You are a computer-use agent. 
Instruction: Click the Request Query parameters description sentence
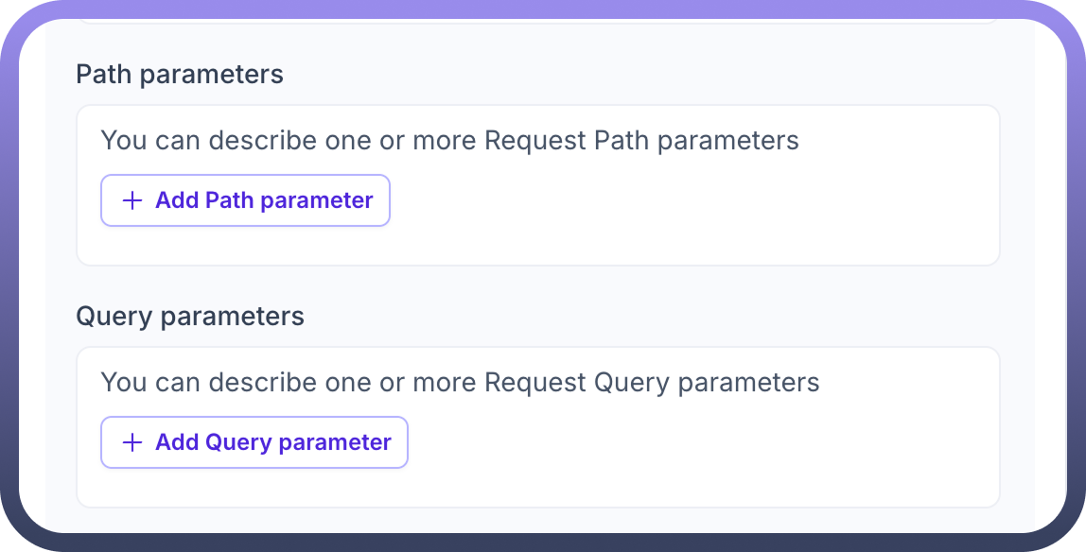point(460,383)
